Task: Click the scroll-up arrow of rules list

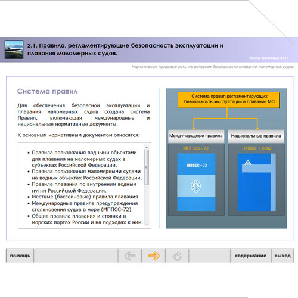Action: coord(147,147)
